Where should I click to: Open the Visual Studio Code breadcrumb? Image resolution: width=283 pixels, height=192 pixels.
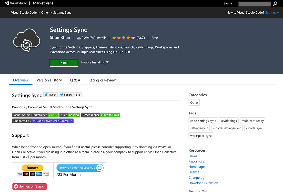click(x=24, y=13)
